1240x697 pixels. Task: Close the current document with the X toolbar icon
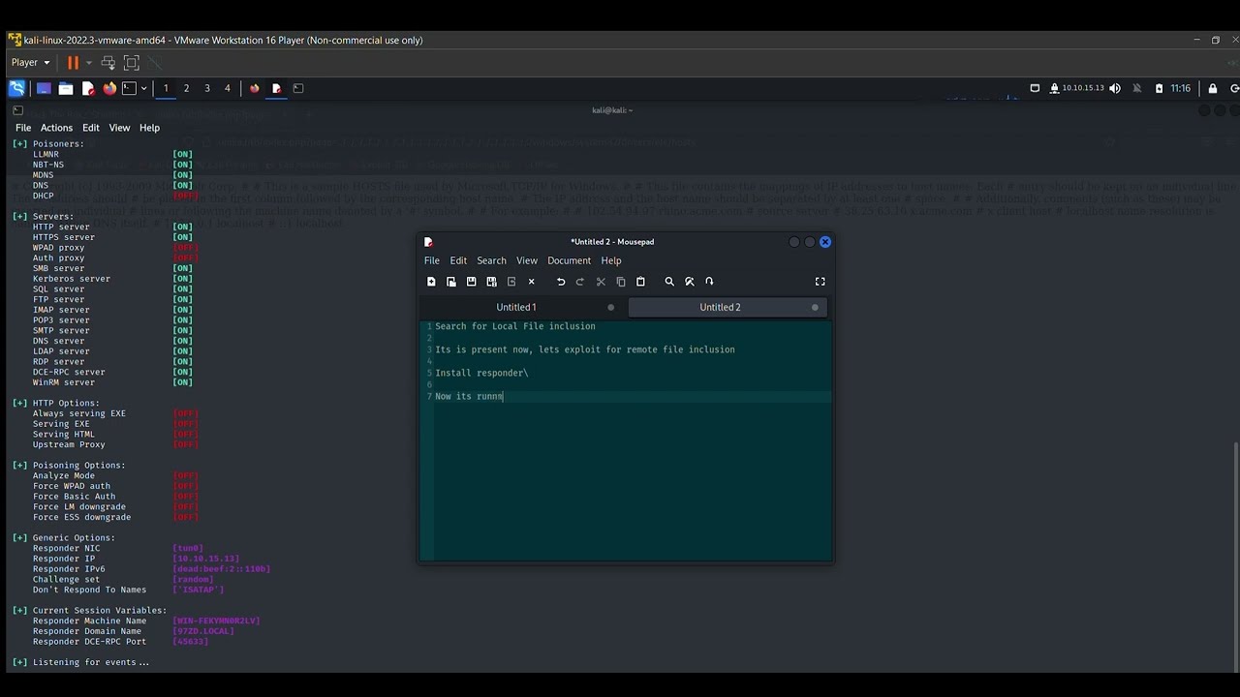pyautogui.click(x=531, y=282)
